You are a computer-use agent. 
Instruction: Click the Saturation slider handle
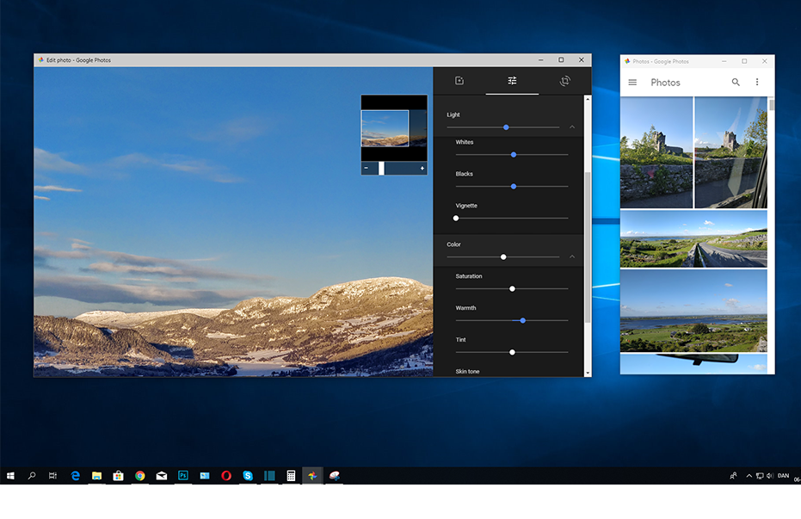(x=512, y=288)
